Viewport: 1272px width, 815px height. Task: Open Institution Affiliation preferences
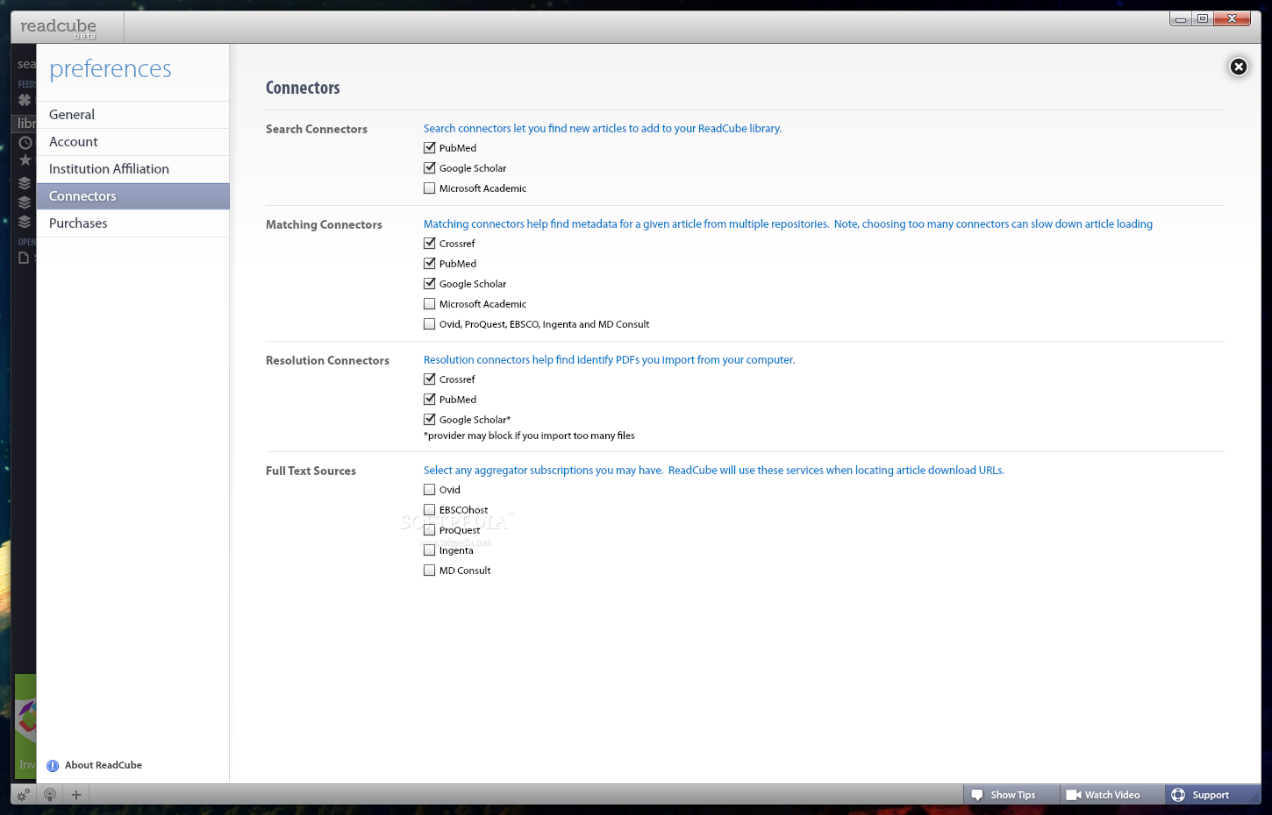(x=132, y=169)
